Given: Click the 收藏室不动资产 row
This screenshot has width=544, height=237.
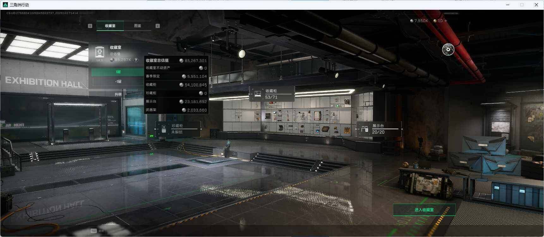Looking at the screenshot, I should tap(176, 68).
